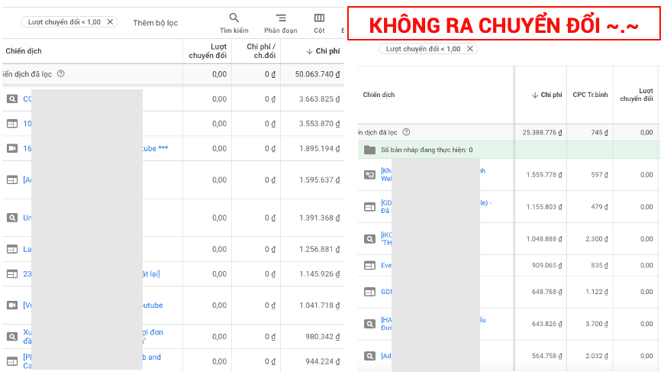The height and width of the screenshot is (375, 664).
Task: Click display campaign icon in 909.065 đ row
Action: 369,265
